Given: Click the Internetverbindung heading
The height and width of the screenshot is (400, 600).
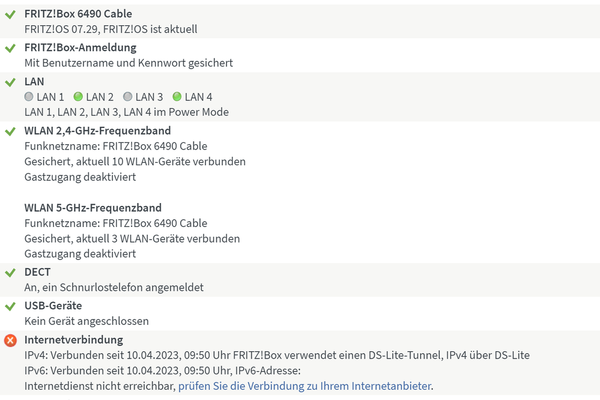Looking at the screenshot, I should [74, 340].
